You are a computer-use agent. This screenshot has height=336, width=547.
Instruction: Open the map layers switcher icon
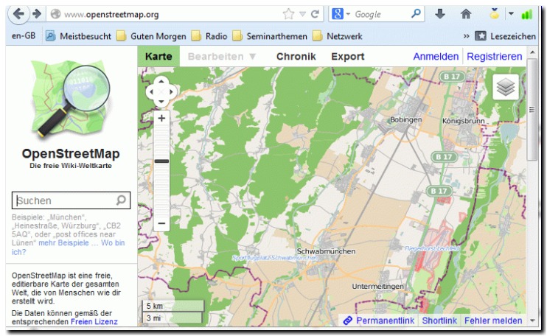tap(506, 87)
